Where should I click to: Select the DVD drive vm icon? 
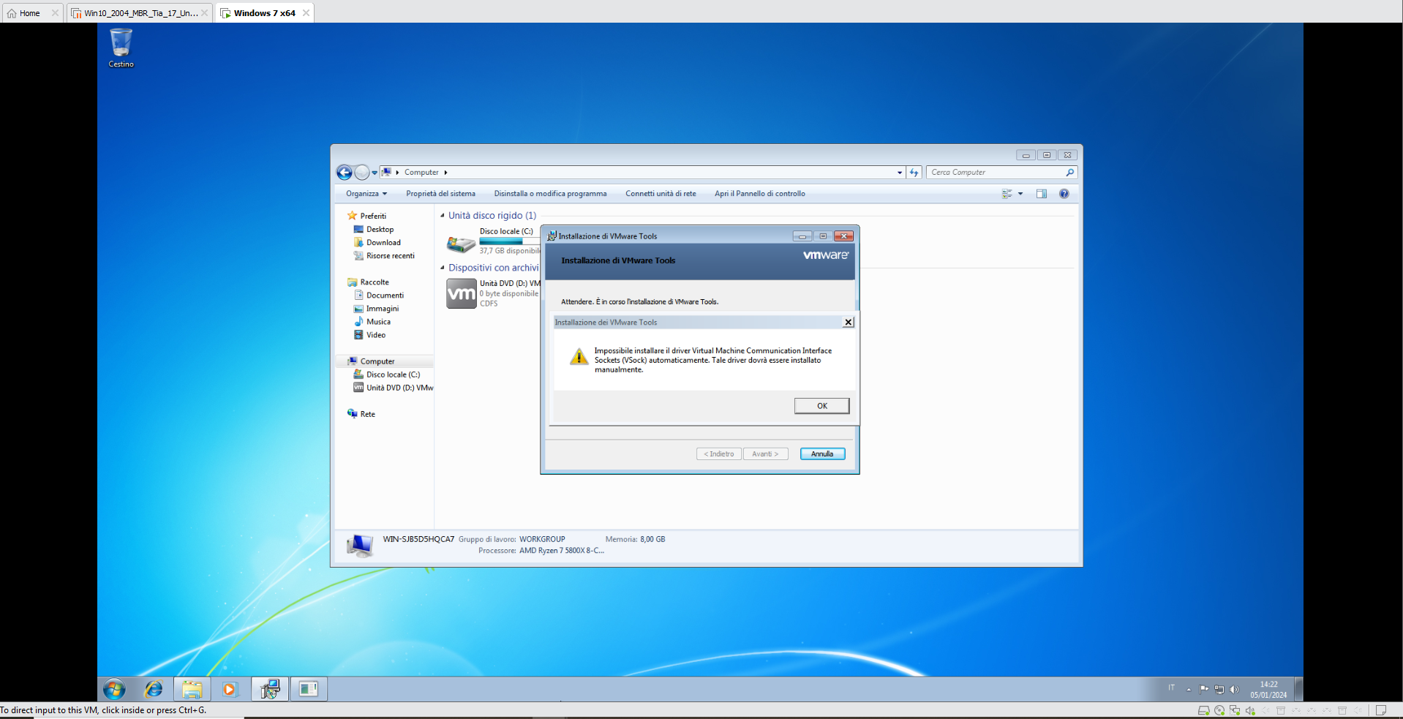pyautogui.click(x=462, y=293)
